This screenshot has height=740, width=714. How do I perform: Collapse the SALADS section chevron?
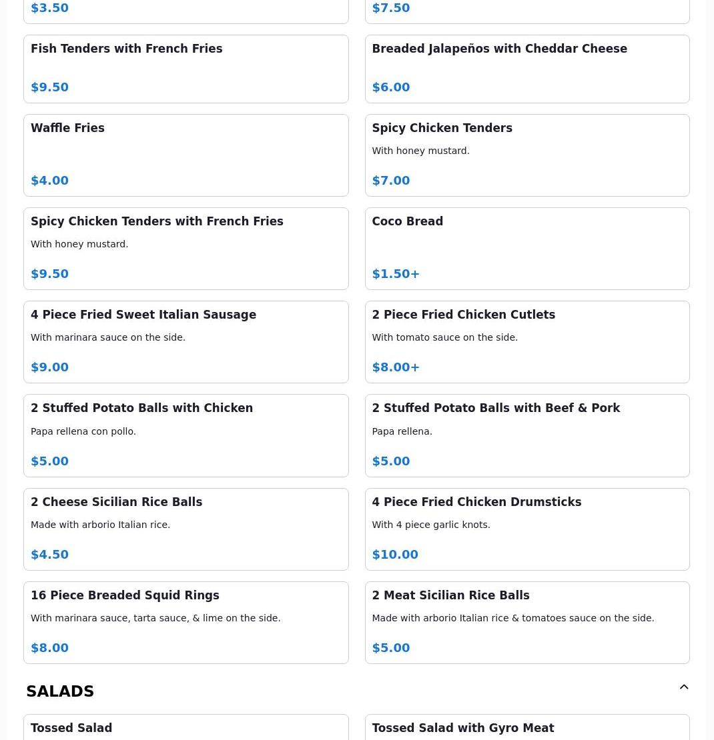(x=684, y=687)
